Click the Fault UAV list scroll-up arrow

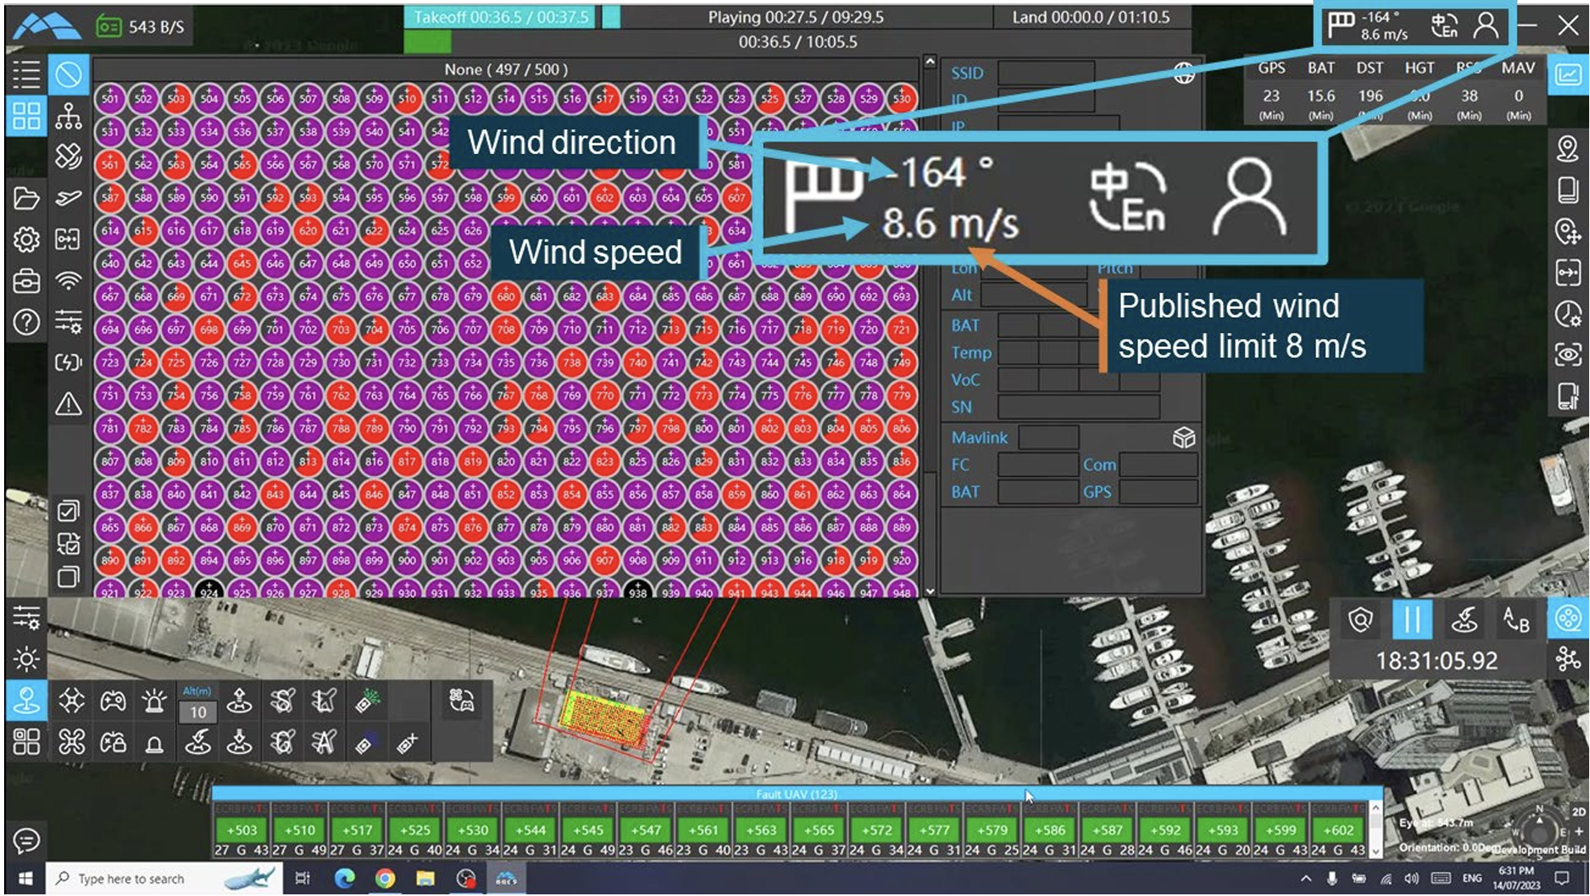(1376, 807)
